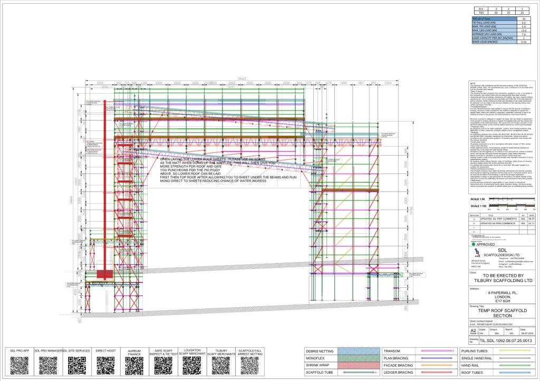Click the green dot beside APPROVED
Viewport: 540px width, 381px height.
pos(474,244)
